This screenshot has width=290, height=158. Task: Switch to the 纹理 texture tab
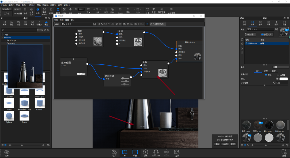pos(266,71)
